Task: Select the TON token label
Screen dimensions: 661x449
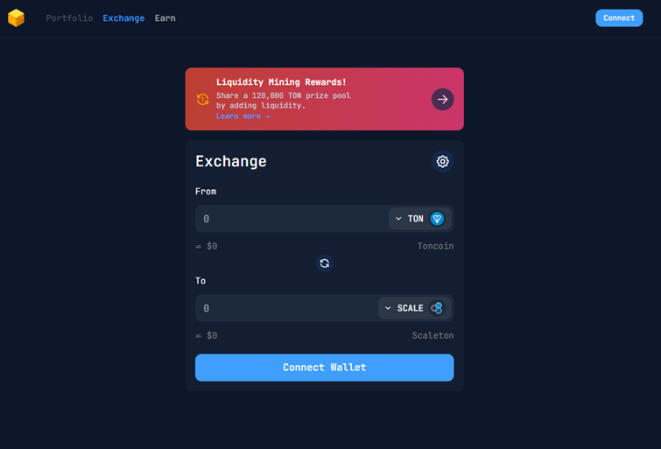Action: (x=415, y=219)
